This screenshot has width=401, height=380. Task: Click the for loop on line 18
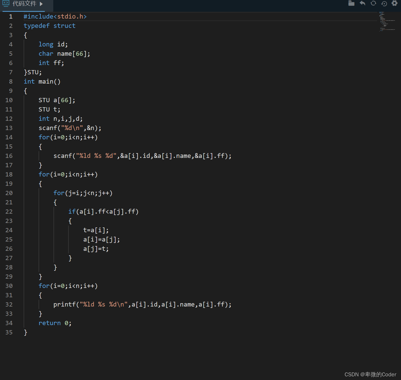(x=68, y=175)
